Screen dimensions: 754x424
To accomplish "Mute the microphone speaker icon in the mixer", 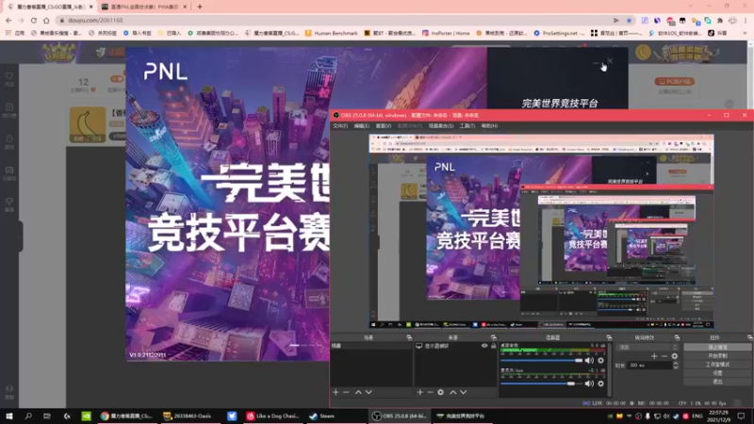I will [590, 383].
